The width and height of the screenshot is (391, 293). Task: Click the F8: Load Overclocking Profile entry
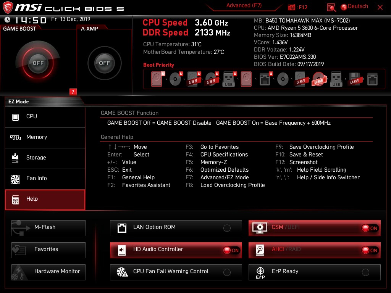(225, 185)
